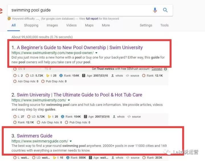205x161 pixels.
Task: Open the More search menu
Action: 106,25
